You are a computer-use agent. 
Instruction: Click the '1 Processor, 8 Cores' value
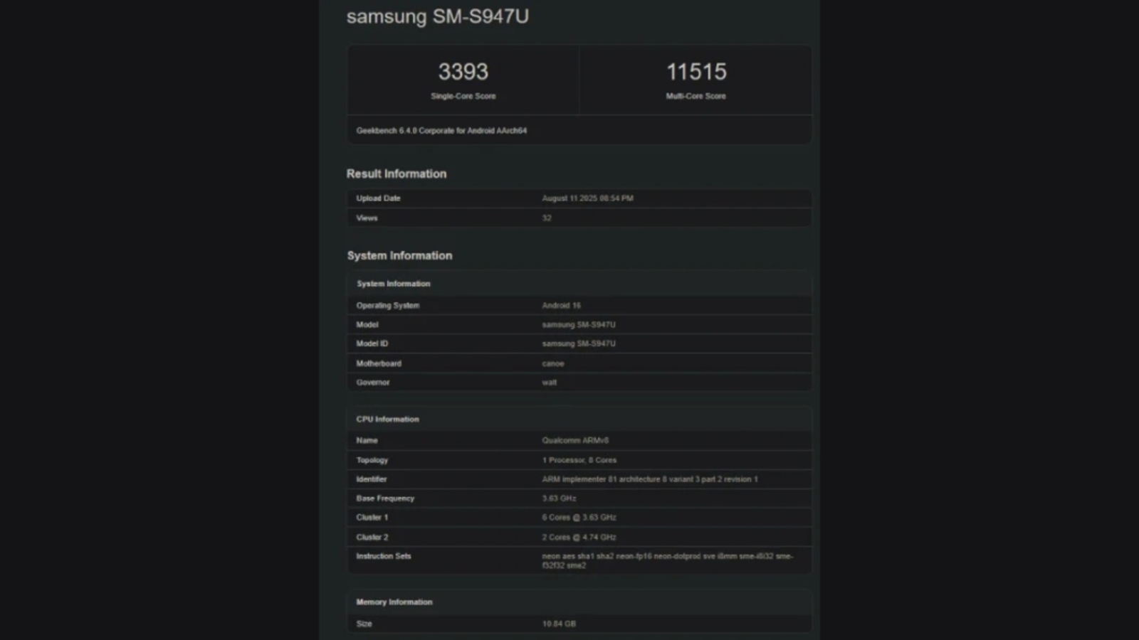[x=579, y=460]
